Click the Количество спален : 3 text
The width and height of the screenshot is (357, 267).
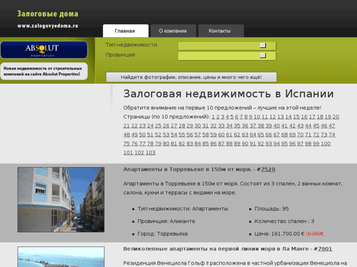[284, 221]
